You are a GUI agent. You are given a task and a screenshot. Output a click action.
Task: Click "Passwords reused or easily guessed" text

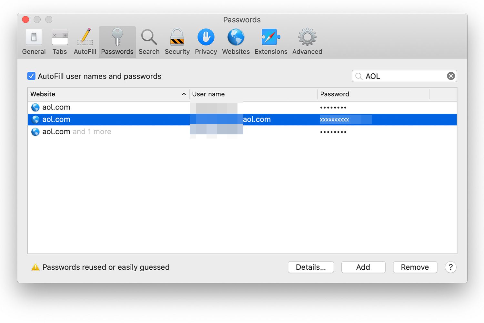point(106,267)
